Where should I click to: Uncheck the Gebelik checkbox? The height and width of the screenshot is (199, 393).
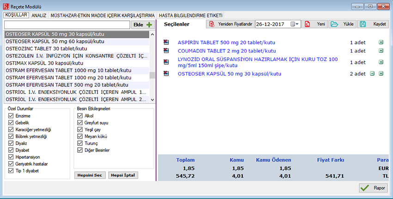[11, 122]
